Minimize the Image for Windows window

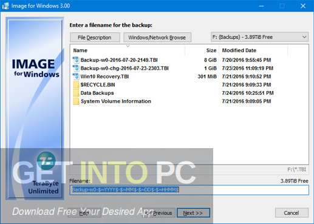261,6
